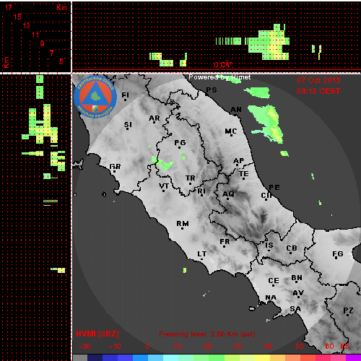Click the 'Freezing level 2.56 Km (asl)' text
The image size is (361, 361).
pos(207,334)
